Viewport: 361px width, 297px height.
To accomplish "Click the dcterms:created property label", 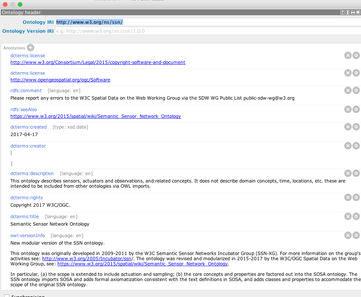I will coord(28,127).
